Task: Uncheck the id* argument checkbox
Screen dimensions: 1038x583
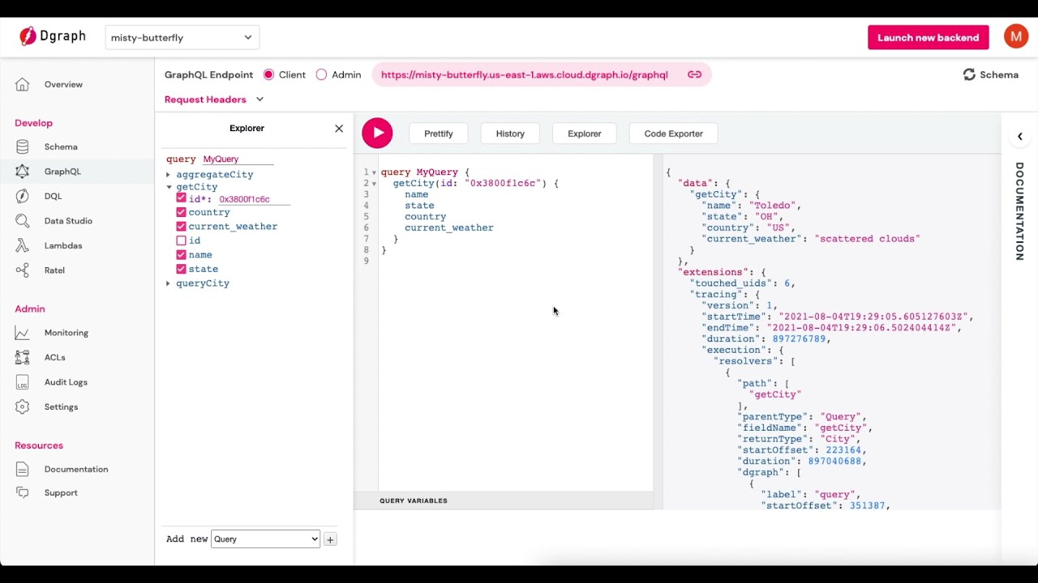Action: pos(181,198)
